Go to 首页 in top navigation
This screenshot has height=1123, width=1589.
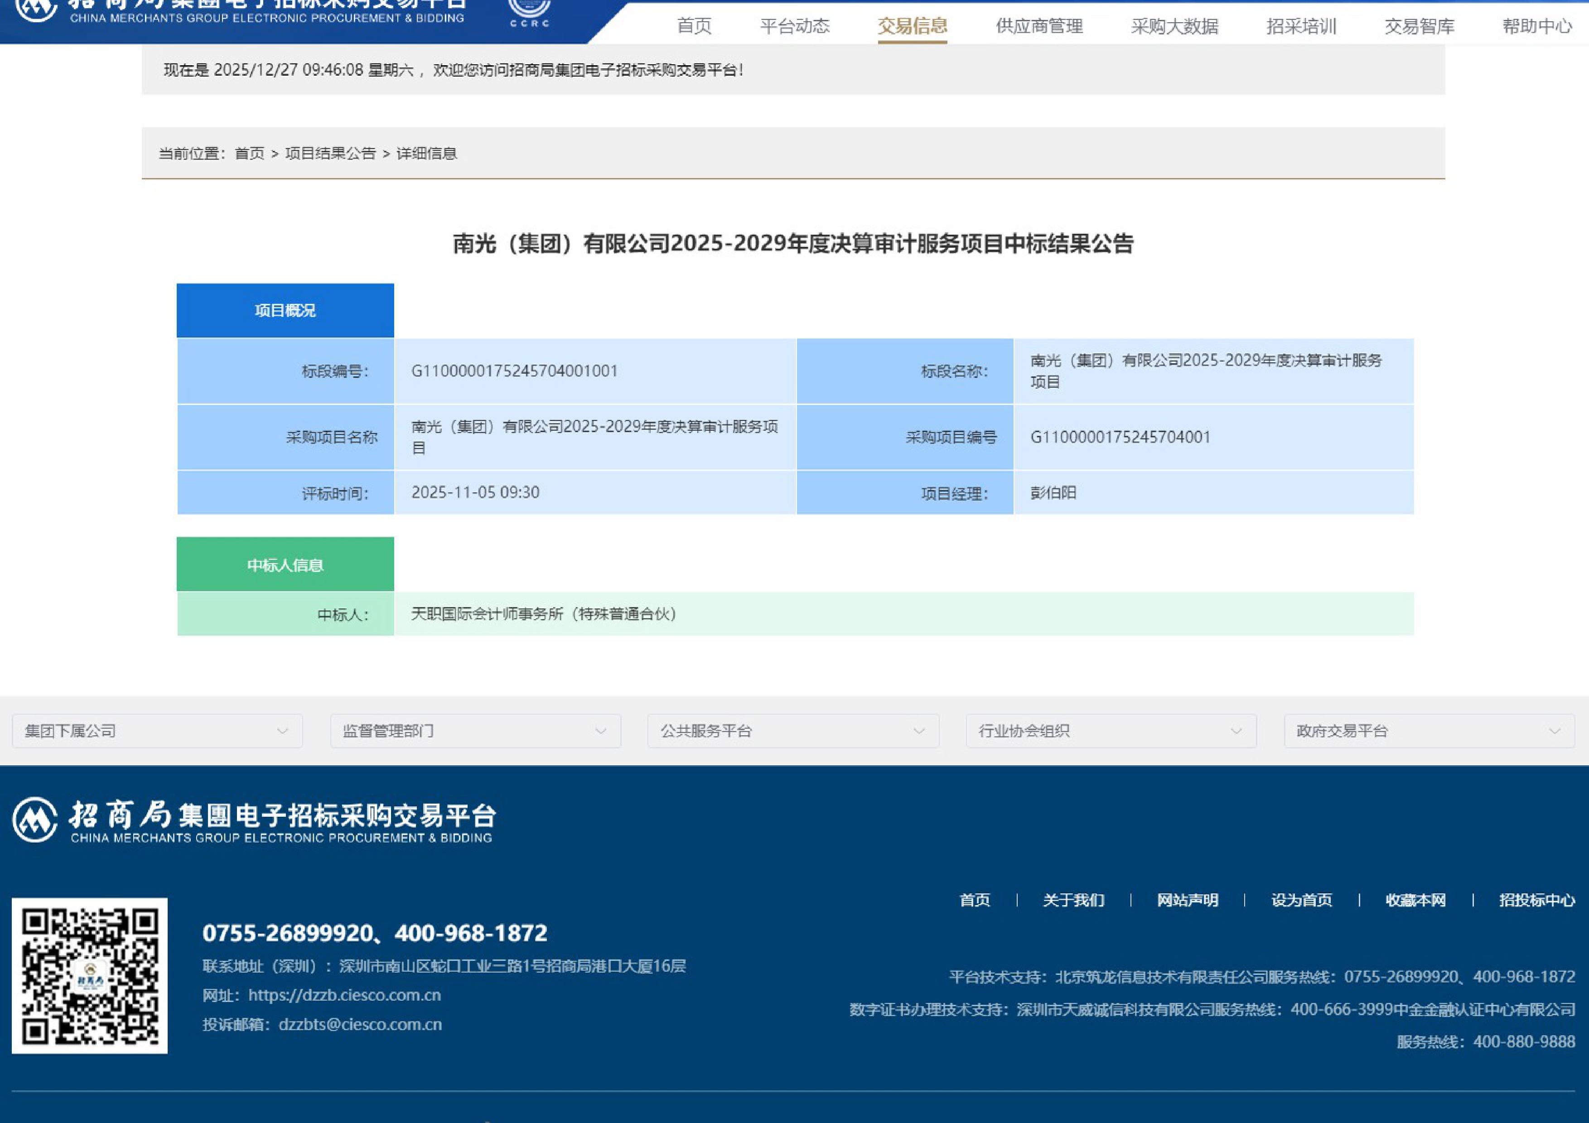[x=693, y=26]
